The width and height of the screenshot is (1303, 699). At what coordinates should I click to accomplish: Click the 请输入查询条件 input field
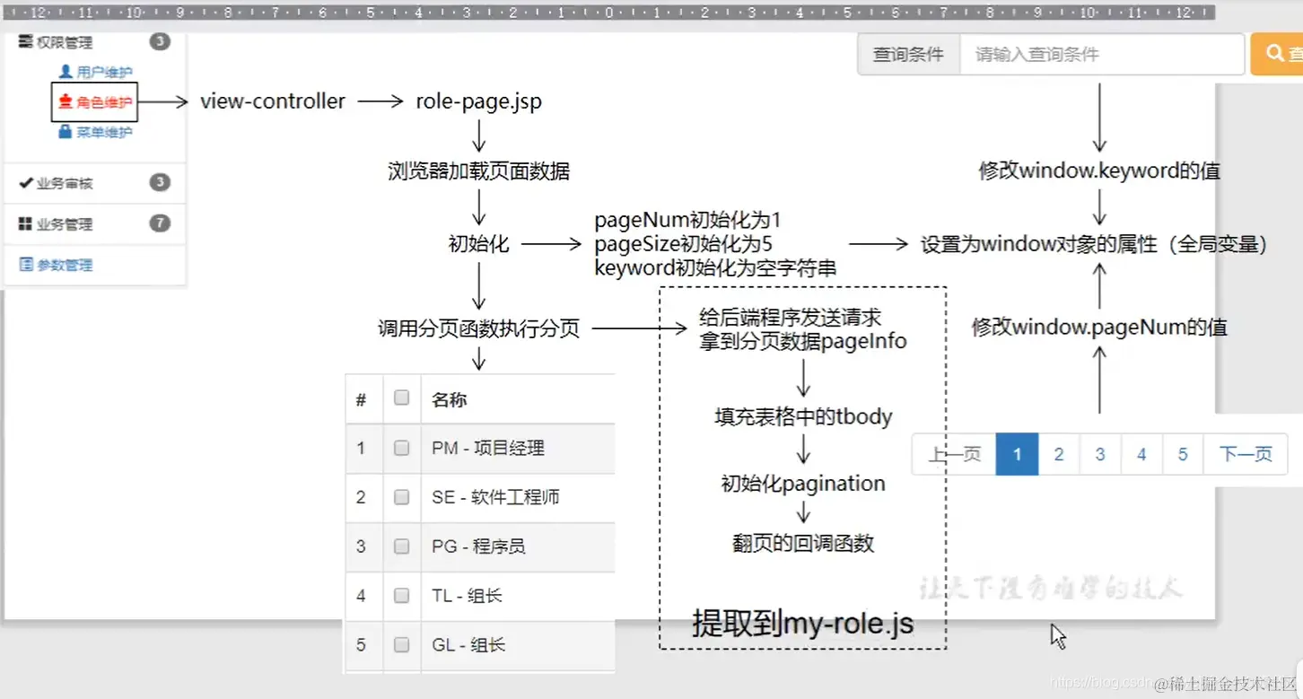pyautogui.click(x=1099, y=53)
